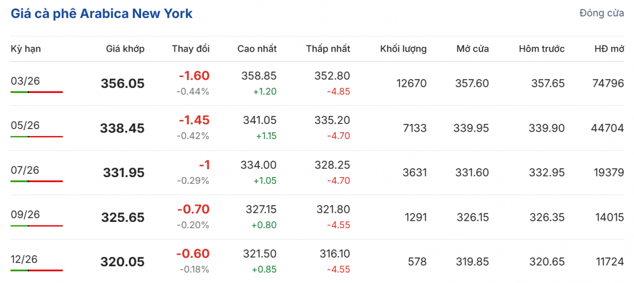
Task: Open the 09/26 contract row
Action: 25,214
